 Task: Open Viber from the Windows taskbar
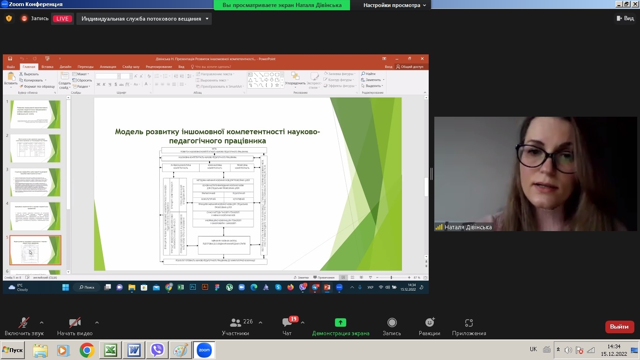click(158, 350)
